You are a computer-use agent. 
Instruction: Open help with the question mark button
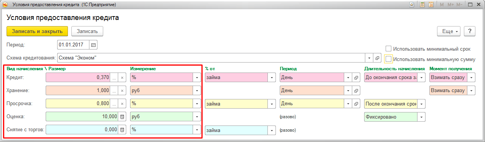(x=470, y=31)
